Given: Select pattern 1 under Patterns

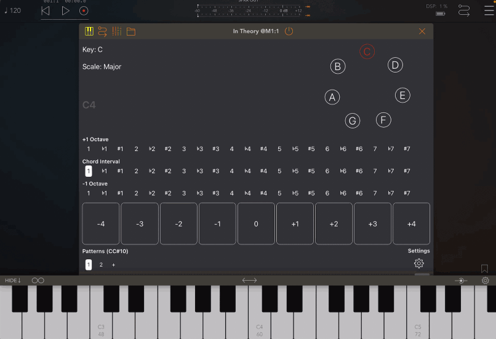Looking at the screenshot, I should click(x=89, y=265).
